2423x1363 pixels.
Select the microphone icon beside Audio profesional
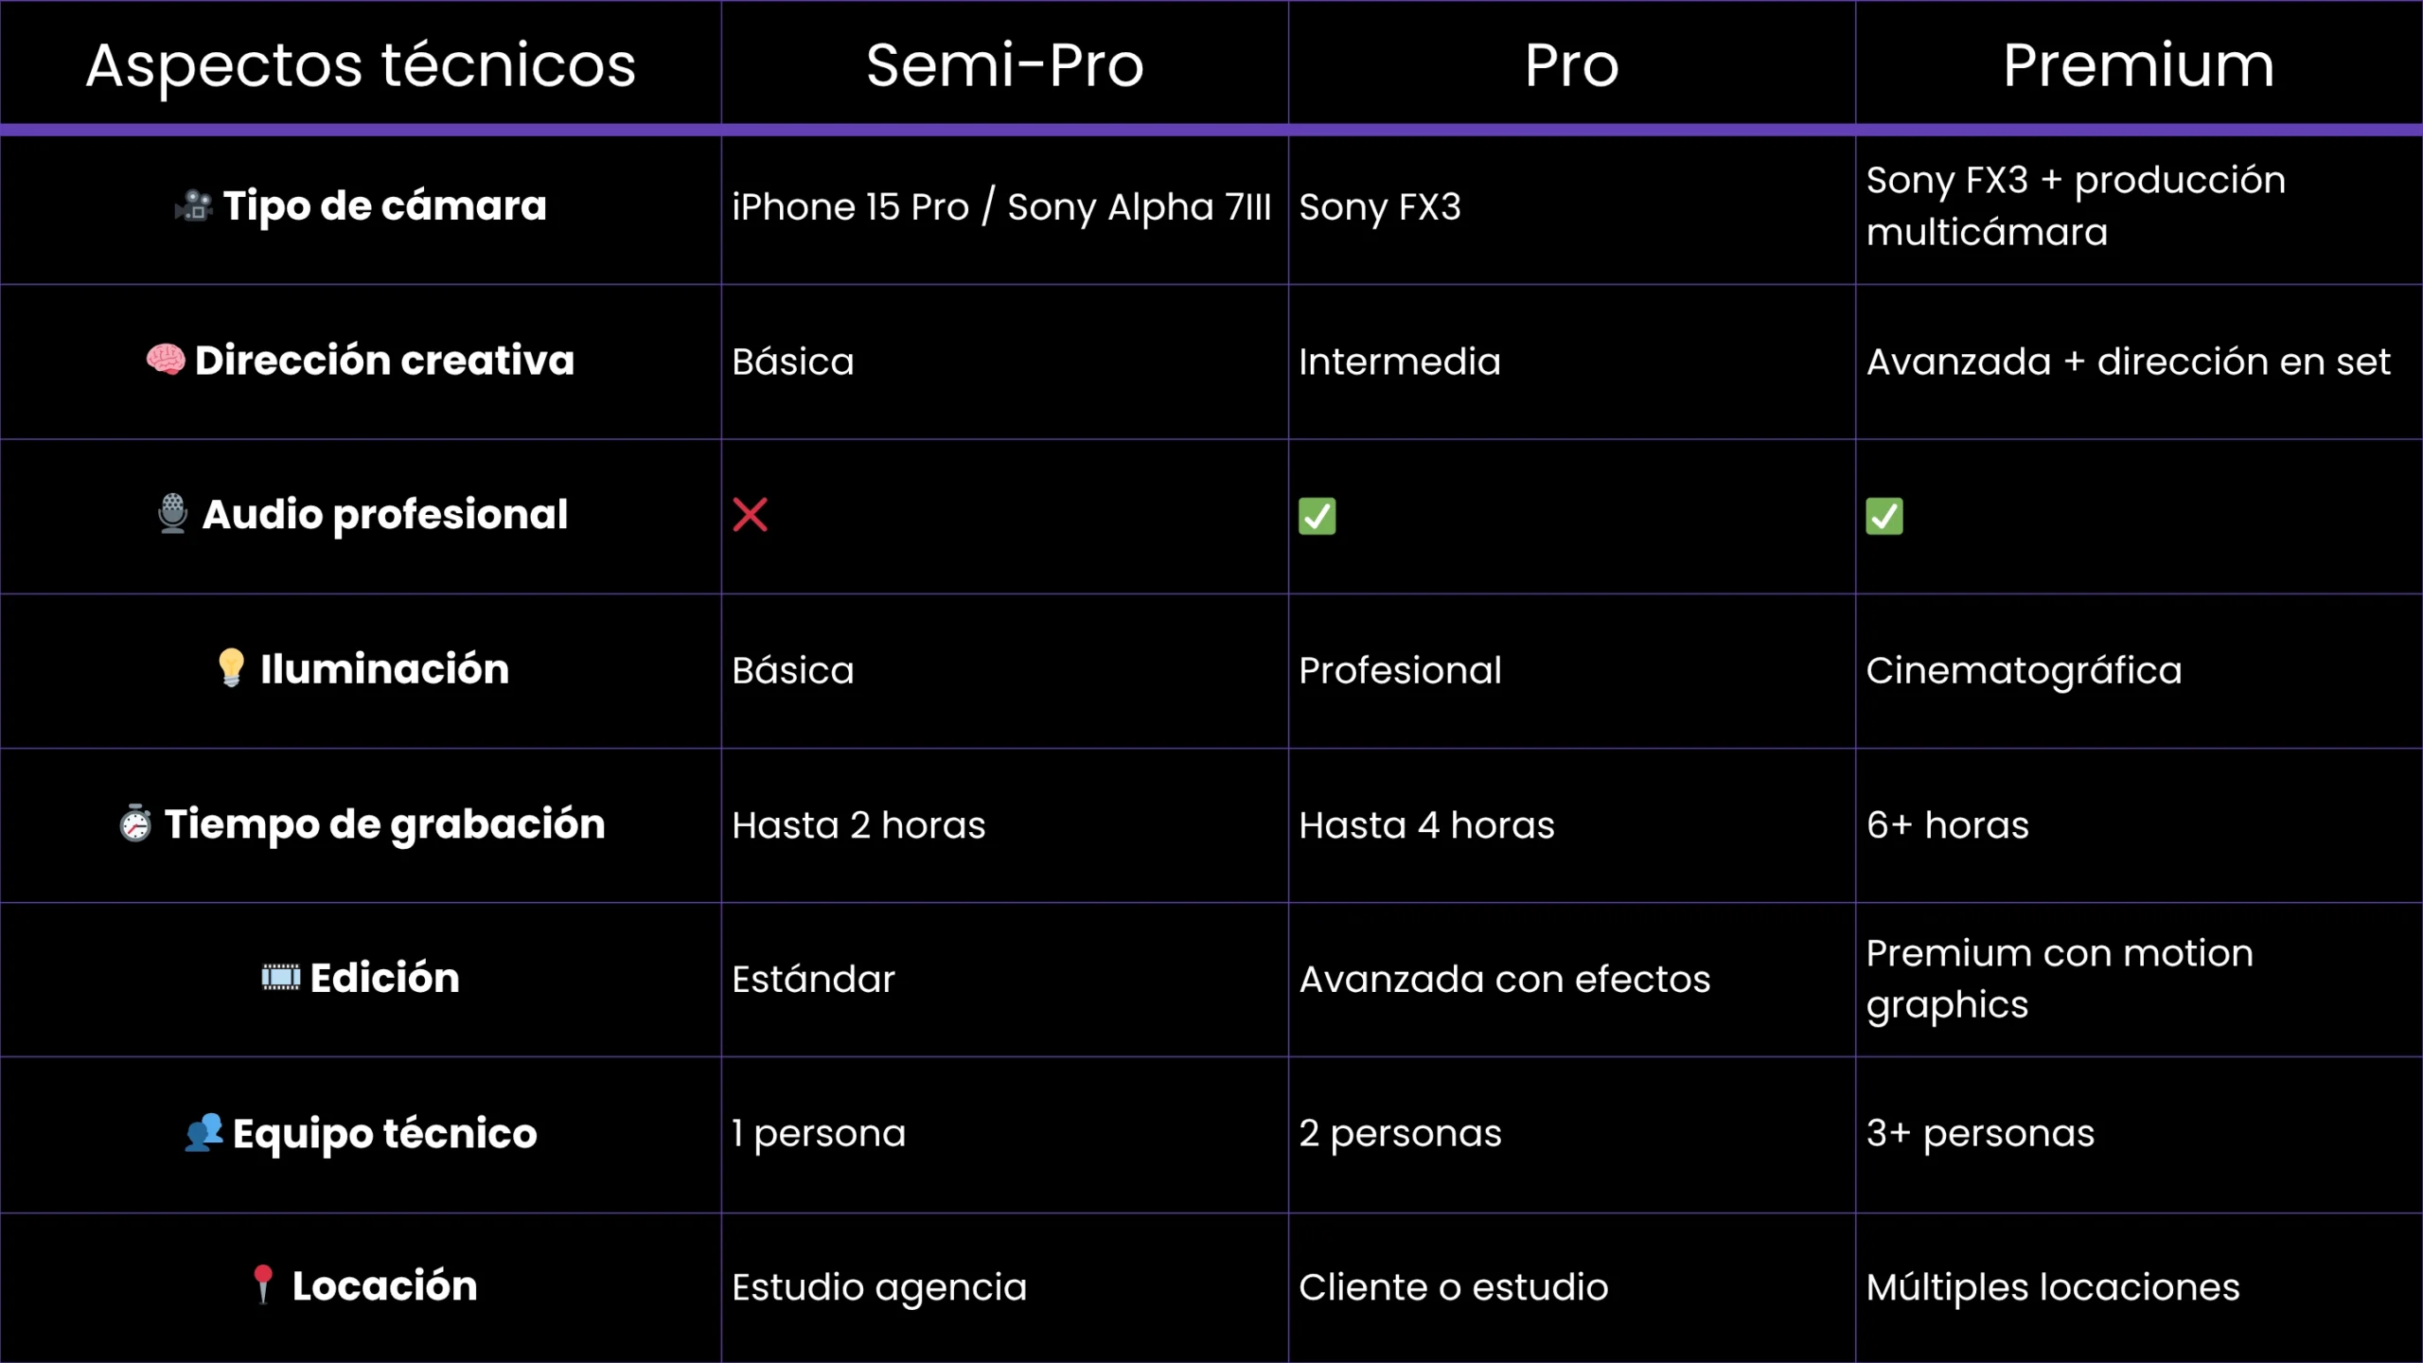coord(172,514)
